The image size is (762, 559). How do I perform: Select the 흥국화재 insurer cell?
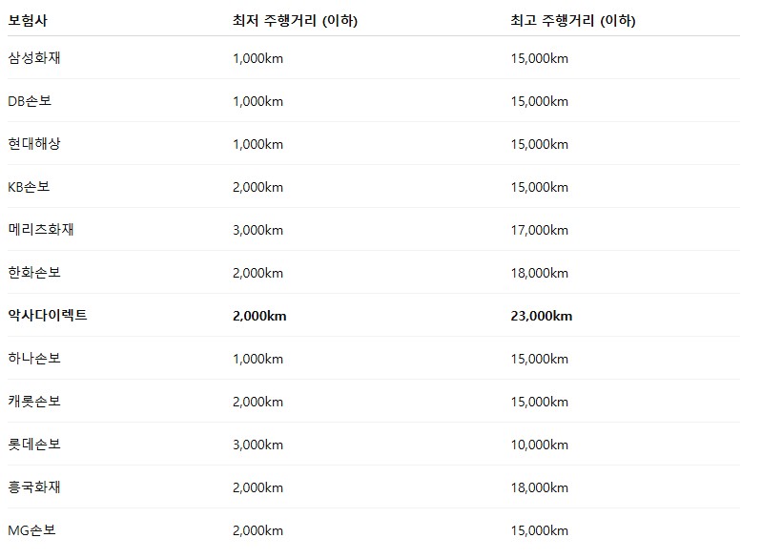click(x=34, y=487)
